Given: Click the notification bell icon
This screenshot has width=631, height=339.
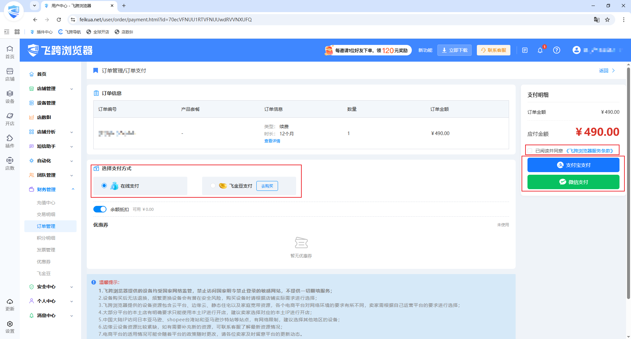Looking at the screenshot, I should 540,50.
